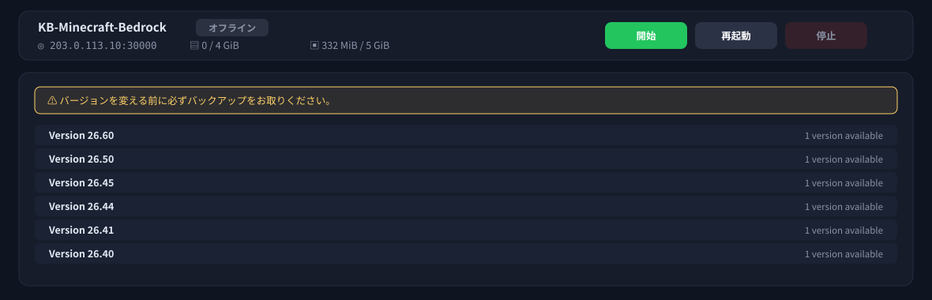Image resolution: width=932 pixels, height=300 pixels.
Task: Expand the Version 26.44 row
Action: (x=465, y=207)
